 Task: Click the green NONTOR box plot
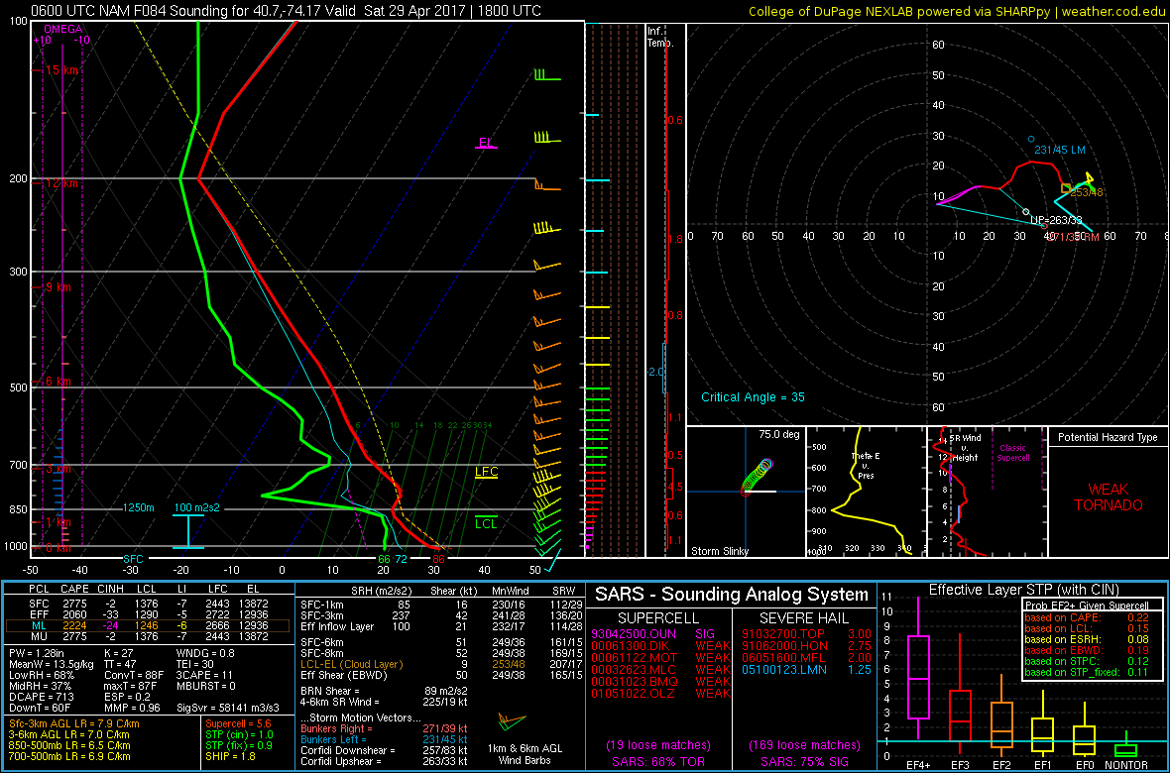point(1125,749)
